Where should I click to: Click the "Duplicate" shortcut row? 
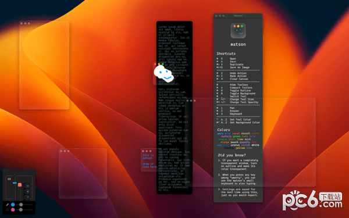click(x=230, y=65)
